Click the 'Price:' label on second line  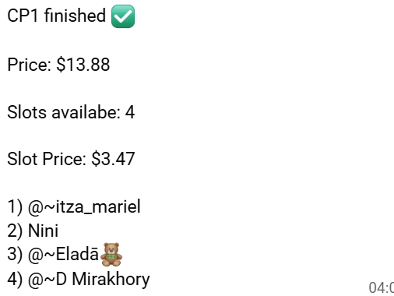(30, 65)
